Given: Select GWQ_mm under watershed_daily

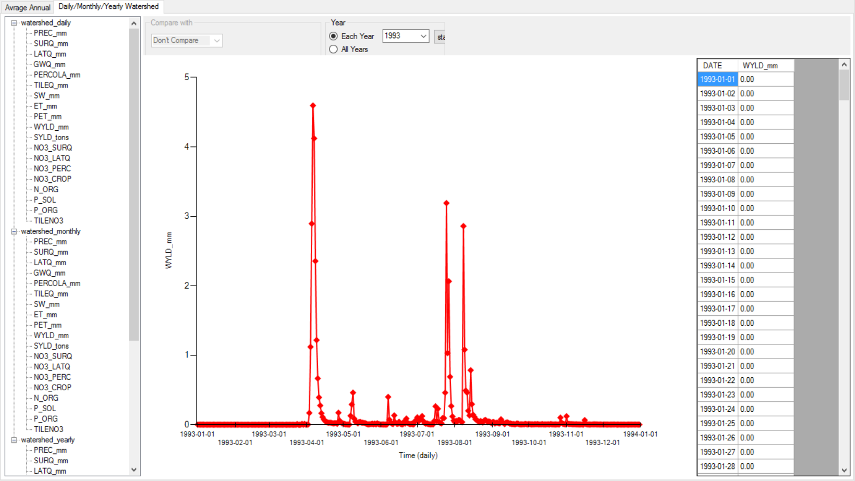Looking at the screenshot, I should coord(50,65).
